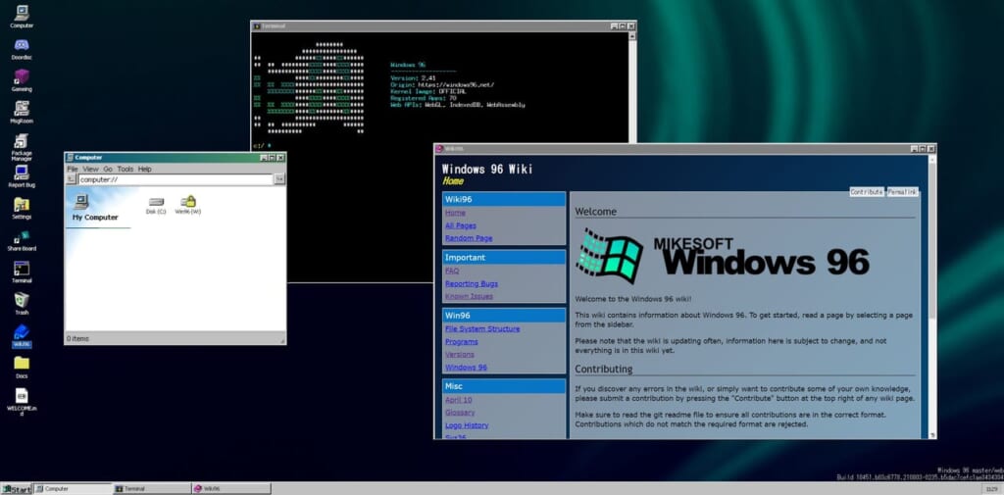Click the terminal command prompt line
The image size is (1004, 495).
click(262, 145)
